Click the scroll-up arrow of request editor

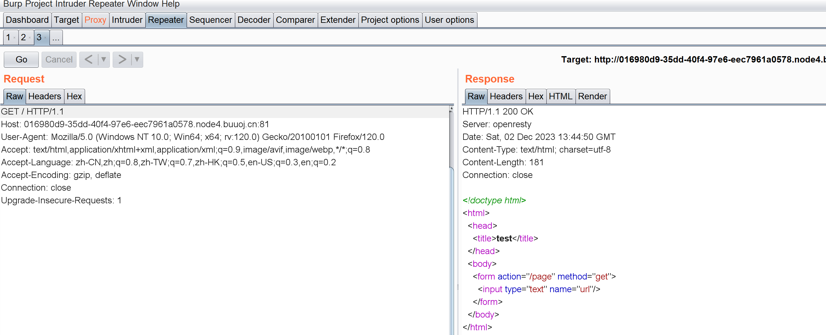pos(451,109)
